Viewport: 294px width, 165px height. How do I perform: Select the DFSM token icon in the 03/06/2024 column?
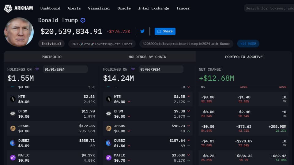point(108,114)
